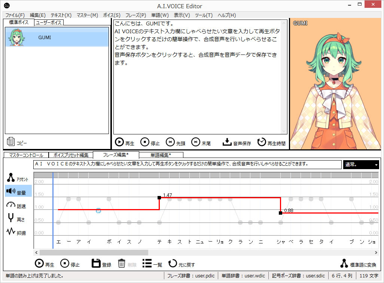384x283 pixels.
Task: Click the app logo in the title bar
Action: [7, 5]
